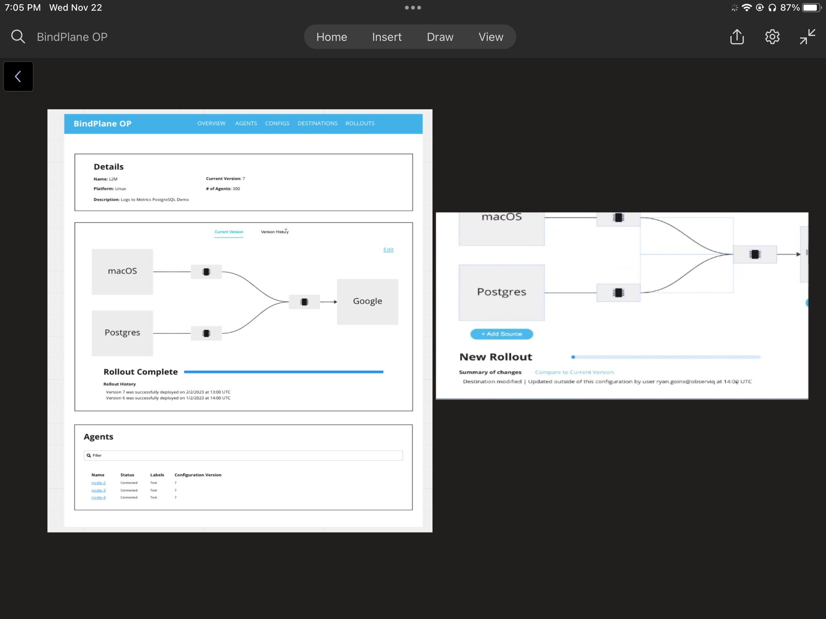
Task: Tap the three-dot multitasking indicator
Action: pyautogui.click(x=413, y=8)
